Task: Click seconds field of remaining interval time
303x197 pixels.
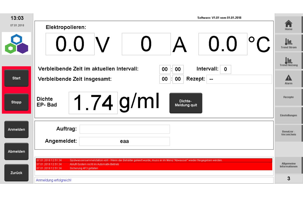Action: point(178,69)
